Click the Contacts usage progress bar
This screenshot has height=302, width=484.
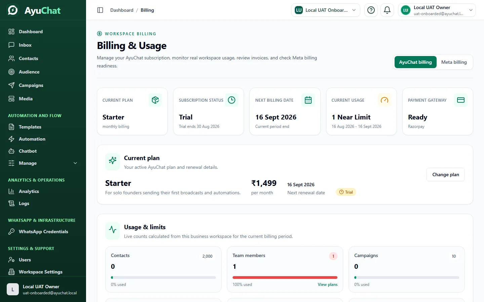(x=163, y=278)
